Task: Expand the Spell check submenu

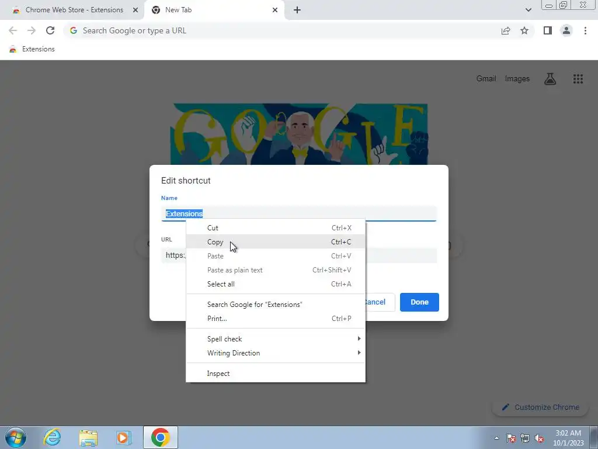Action: click(x=276, y=339)
